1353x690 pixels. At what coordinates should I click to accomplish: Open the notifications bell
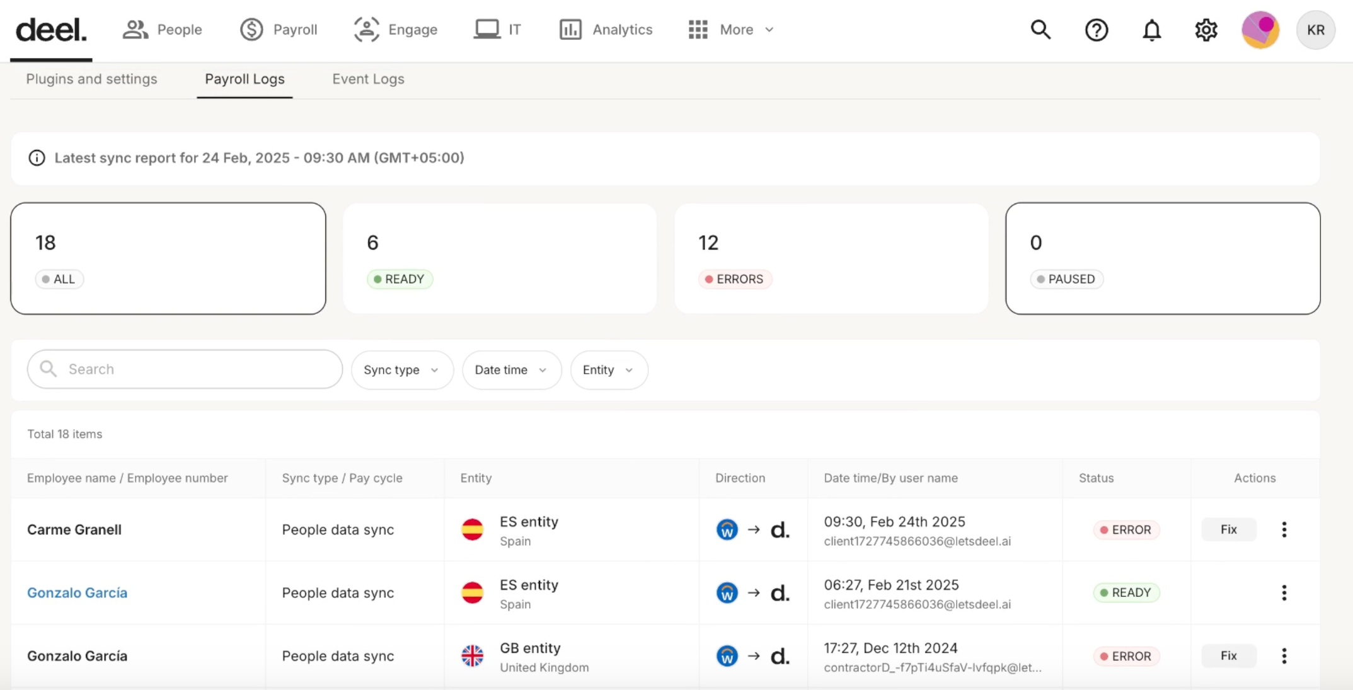point(1151,30)
